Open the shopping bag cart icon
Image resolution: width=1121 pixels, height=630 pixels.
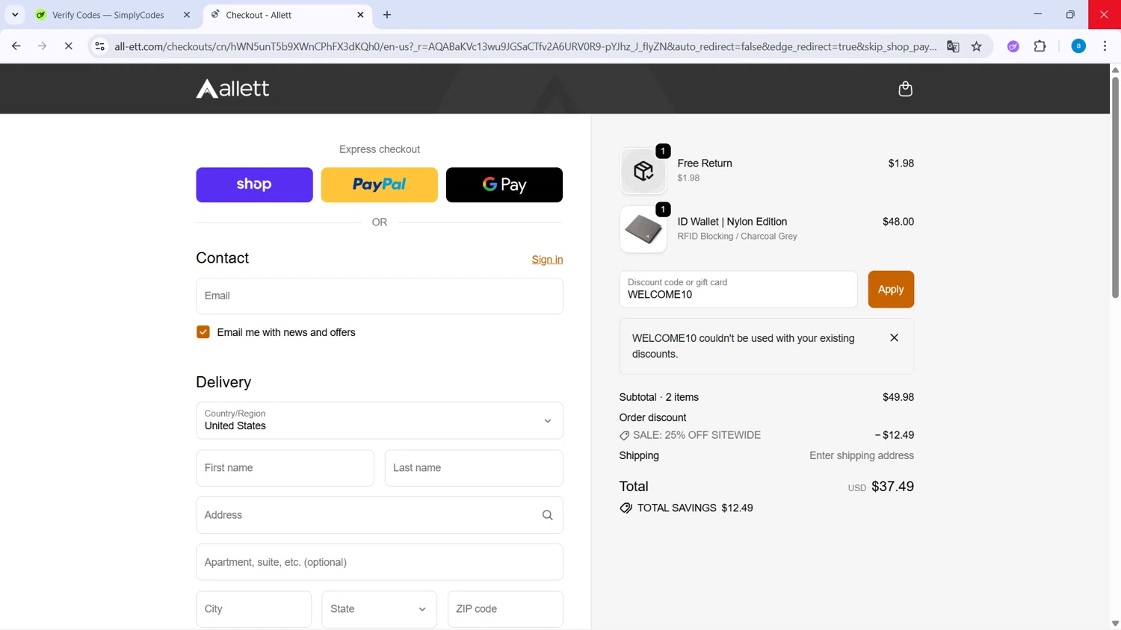(905, 89)
